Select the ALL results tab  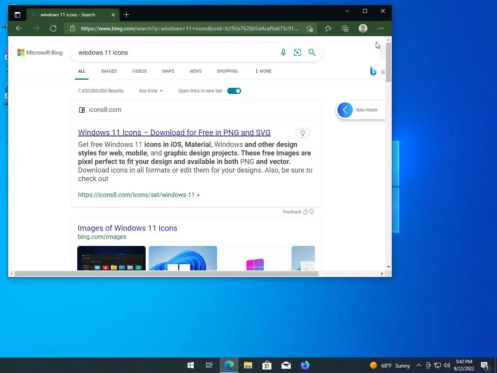82,71
